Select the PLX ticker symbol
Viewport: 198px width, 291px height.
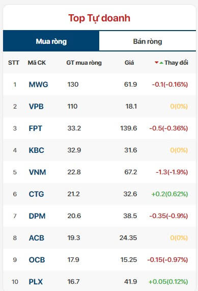pos(36,282)
